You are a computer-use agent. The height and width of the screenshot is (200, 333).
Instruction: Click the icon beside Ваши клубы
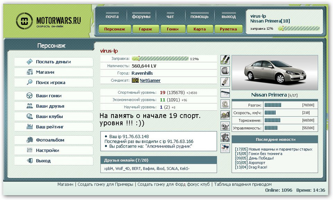pyautogui.click(x=29, y=116)
